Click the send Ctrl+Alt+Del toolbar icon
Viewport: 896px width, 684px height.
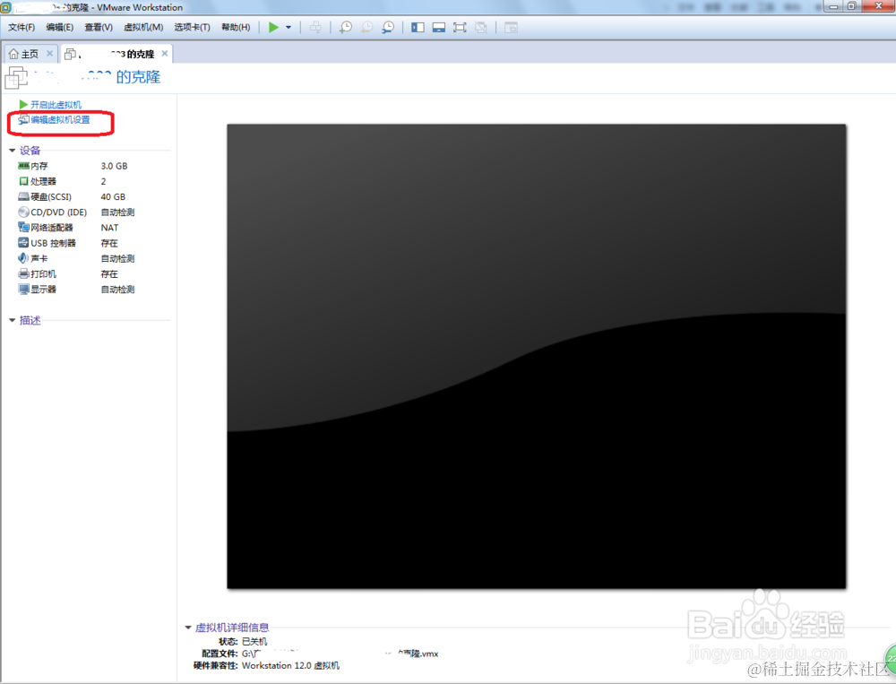click(x=315, y=27)
